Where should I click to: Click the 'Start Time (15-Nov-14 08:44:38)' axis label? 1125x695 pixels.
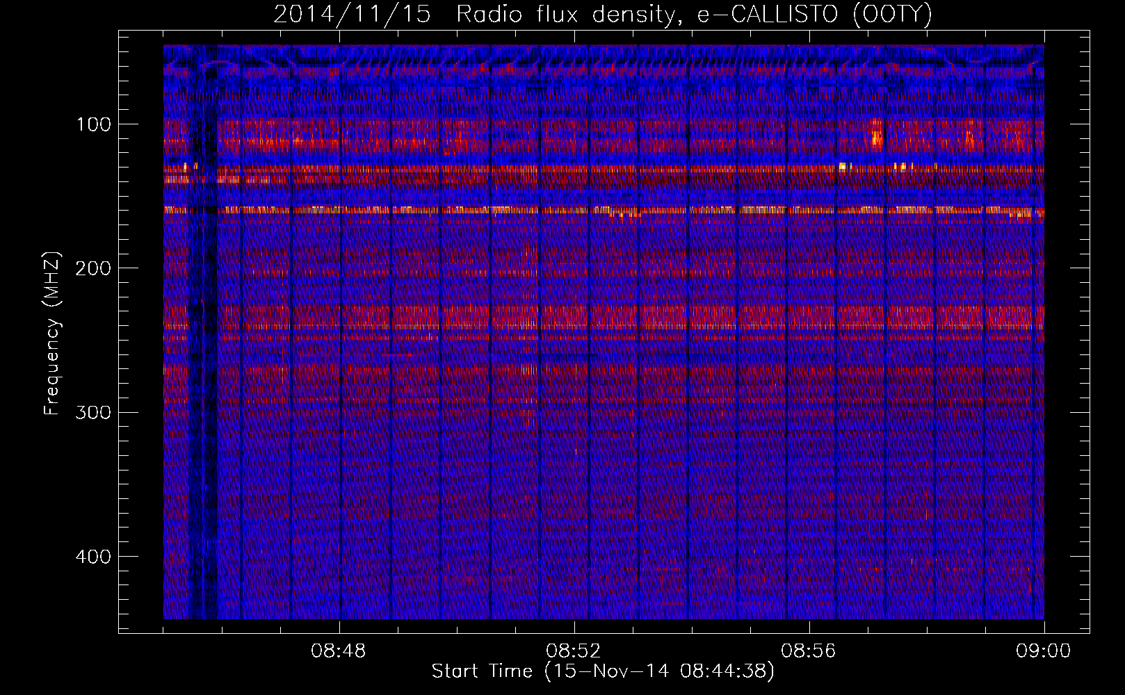point(603,672)
